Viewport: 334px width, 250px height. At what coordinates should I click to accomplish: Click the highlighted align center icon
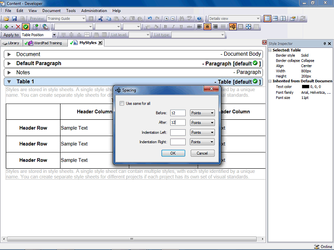(207, 27)
